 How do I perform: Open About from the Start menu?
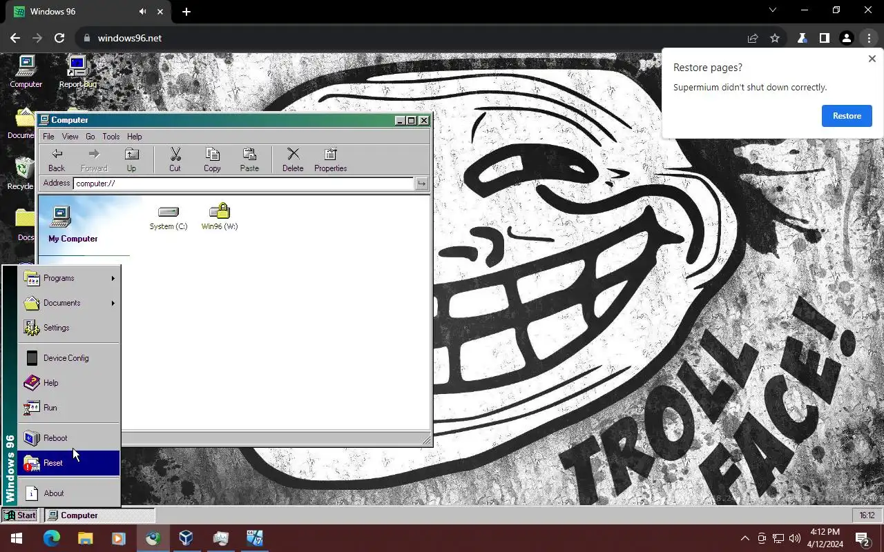point(68,493)
